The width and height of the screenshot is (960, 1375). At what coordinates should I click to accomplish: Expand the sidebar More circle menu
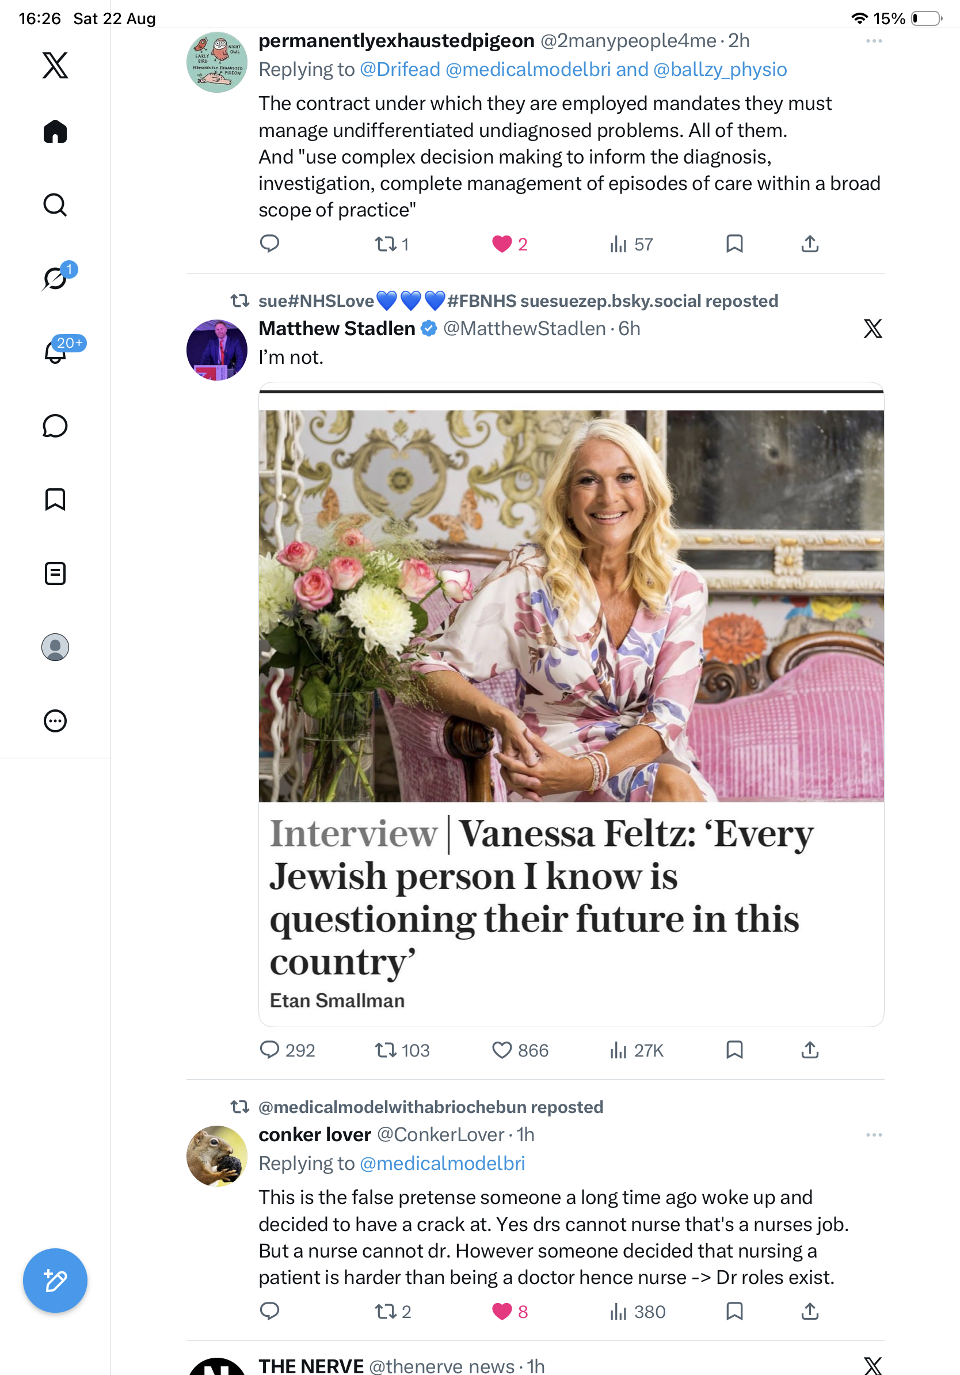[55, 721]
